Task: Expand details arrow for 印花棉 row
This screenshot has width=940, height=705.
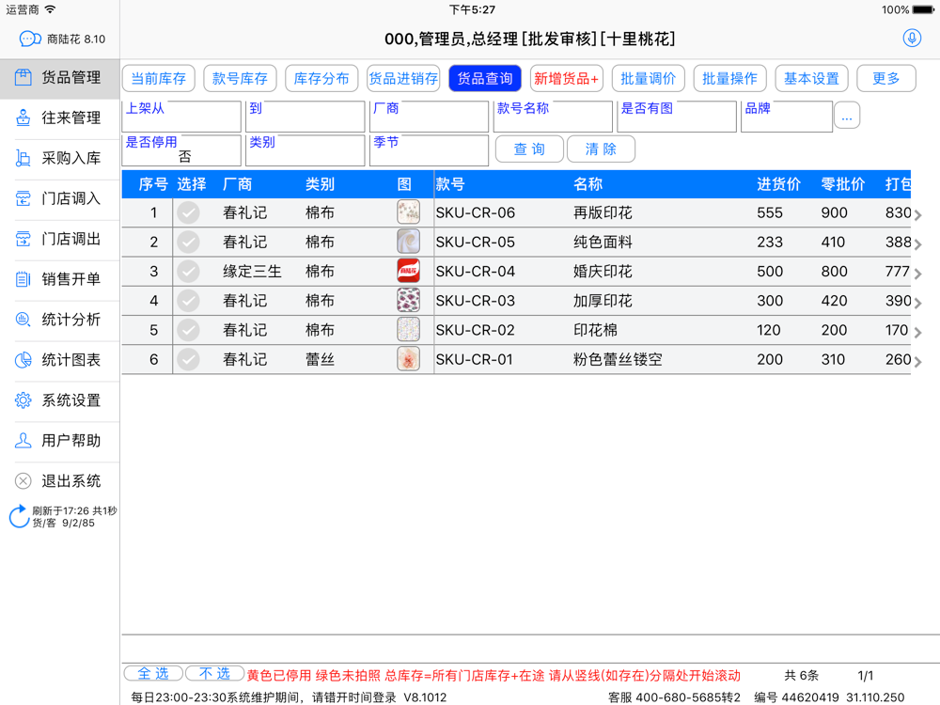Action: point(917,333)
